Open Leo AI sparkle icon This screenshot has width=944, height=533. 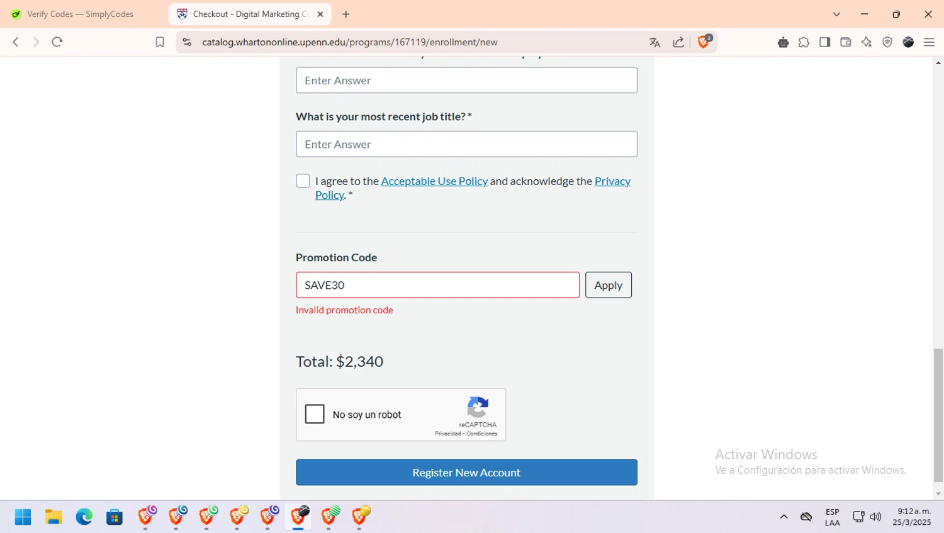(x=867, y=42)
